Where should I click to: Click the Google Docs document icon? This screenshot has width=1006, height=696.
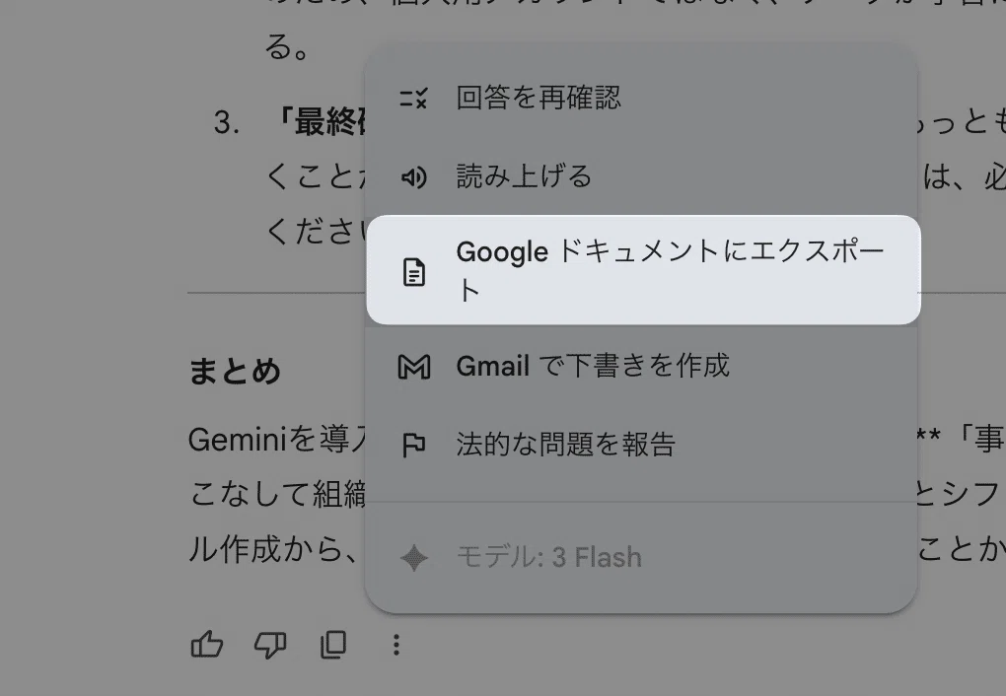pos(414,272)
